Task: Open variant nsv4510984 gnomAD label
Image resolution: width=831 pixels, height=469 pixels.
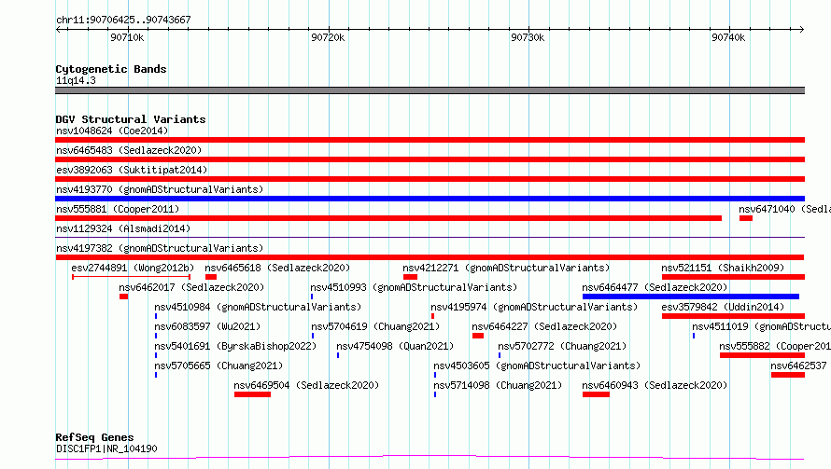Action: 258,307
